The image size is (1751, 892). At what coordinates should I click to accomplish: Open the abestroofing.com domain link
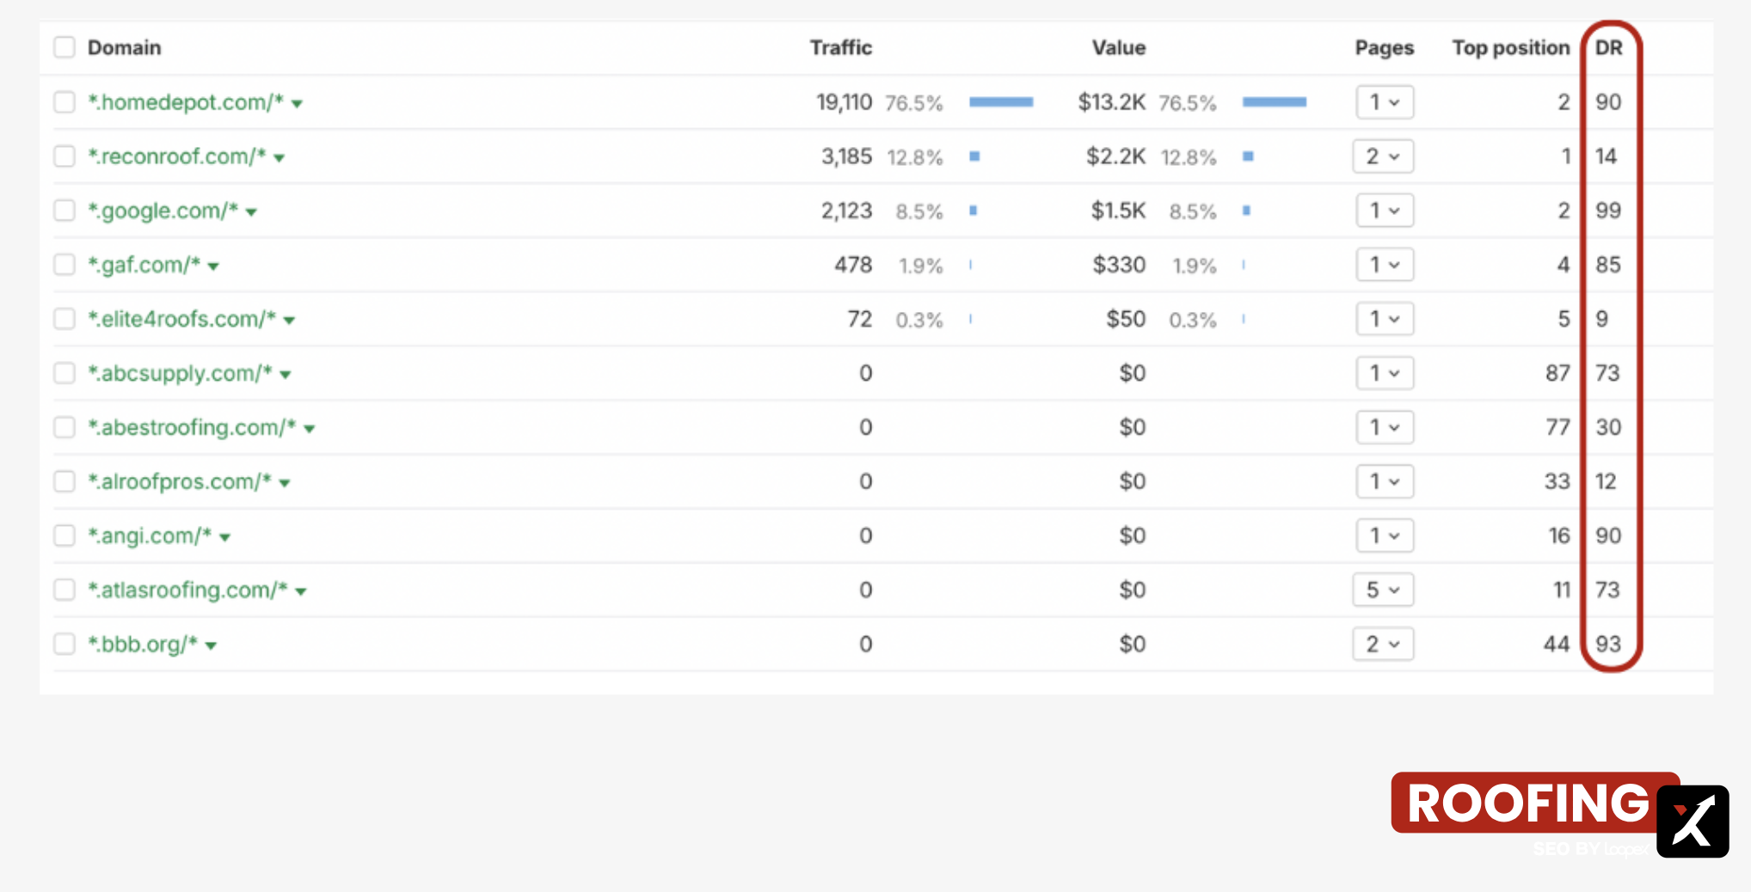(193, 427)
